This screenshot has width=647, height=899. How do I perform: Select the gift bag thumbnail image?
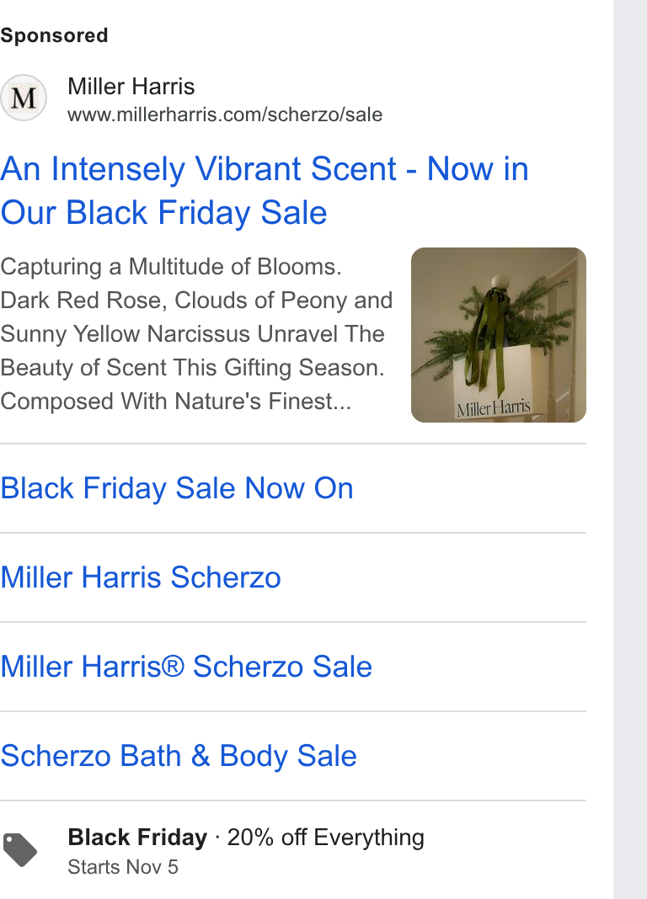click(x=499, y=335)
